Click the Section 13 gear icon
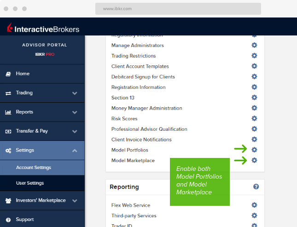The width and height of the screenshot is (297, 227). coord(254,98)
